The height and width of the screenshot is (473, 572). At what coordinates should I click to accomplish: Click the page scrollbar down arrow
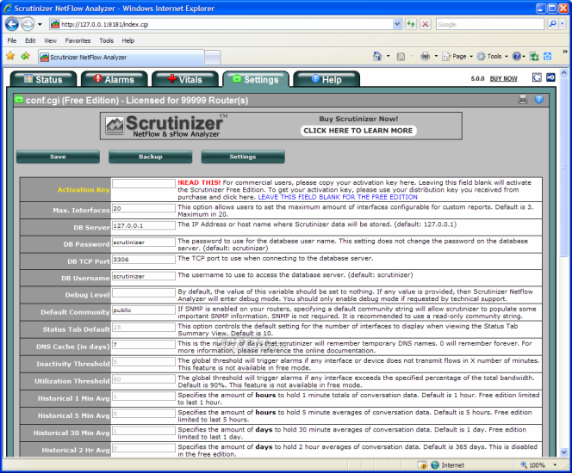pyautogui.click(x=563, y=451)
